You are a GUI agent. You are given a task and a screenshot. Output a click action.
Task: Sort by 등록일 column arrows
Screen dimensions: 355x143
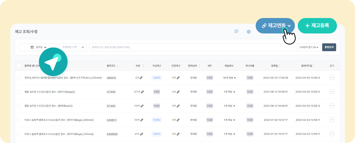pos(279,66)
